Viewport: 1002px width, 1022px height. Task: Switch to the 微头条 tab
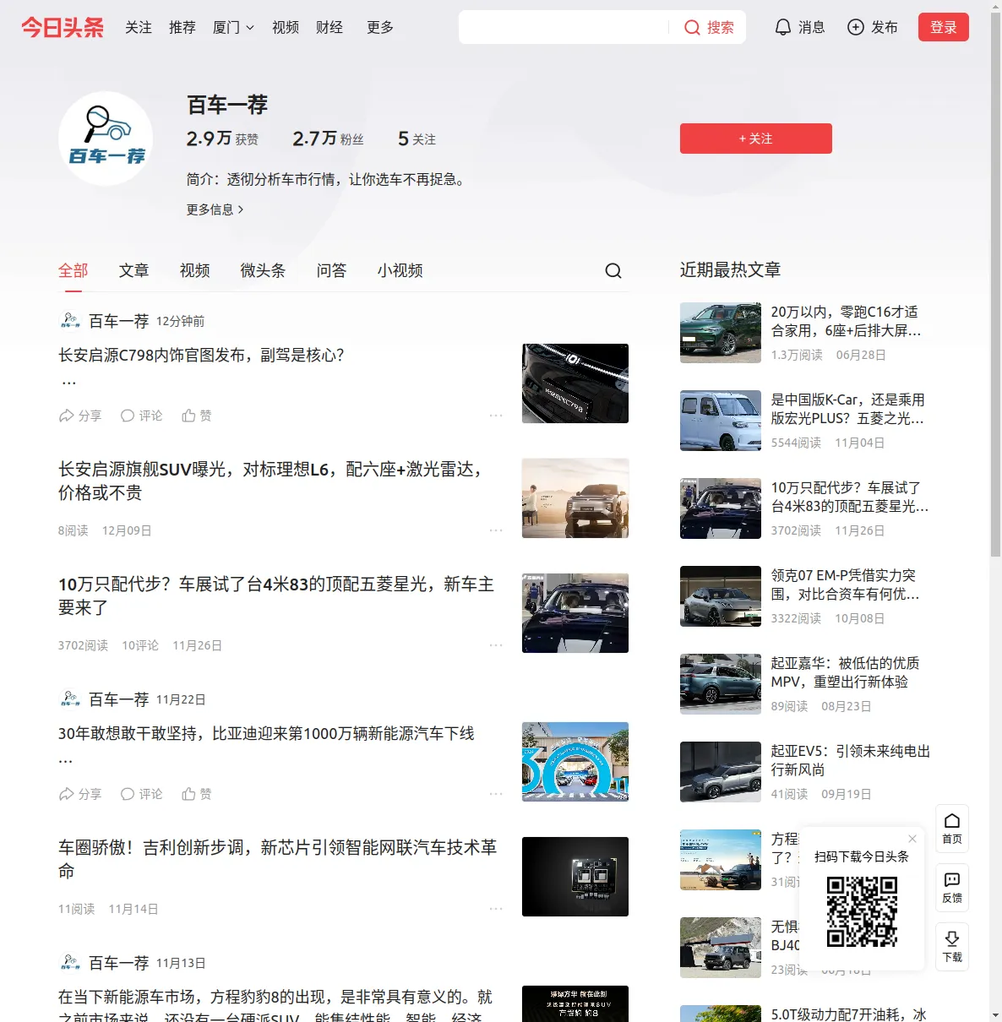pos(264,270)
